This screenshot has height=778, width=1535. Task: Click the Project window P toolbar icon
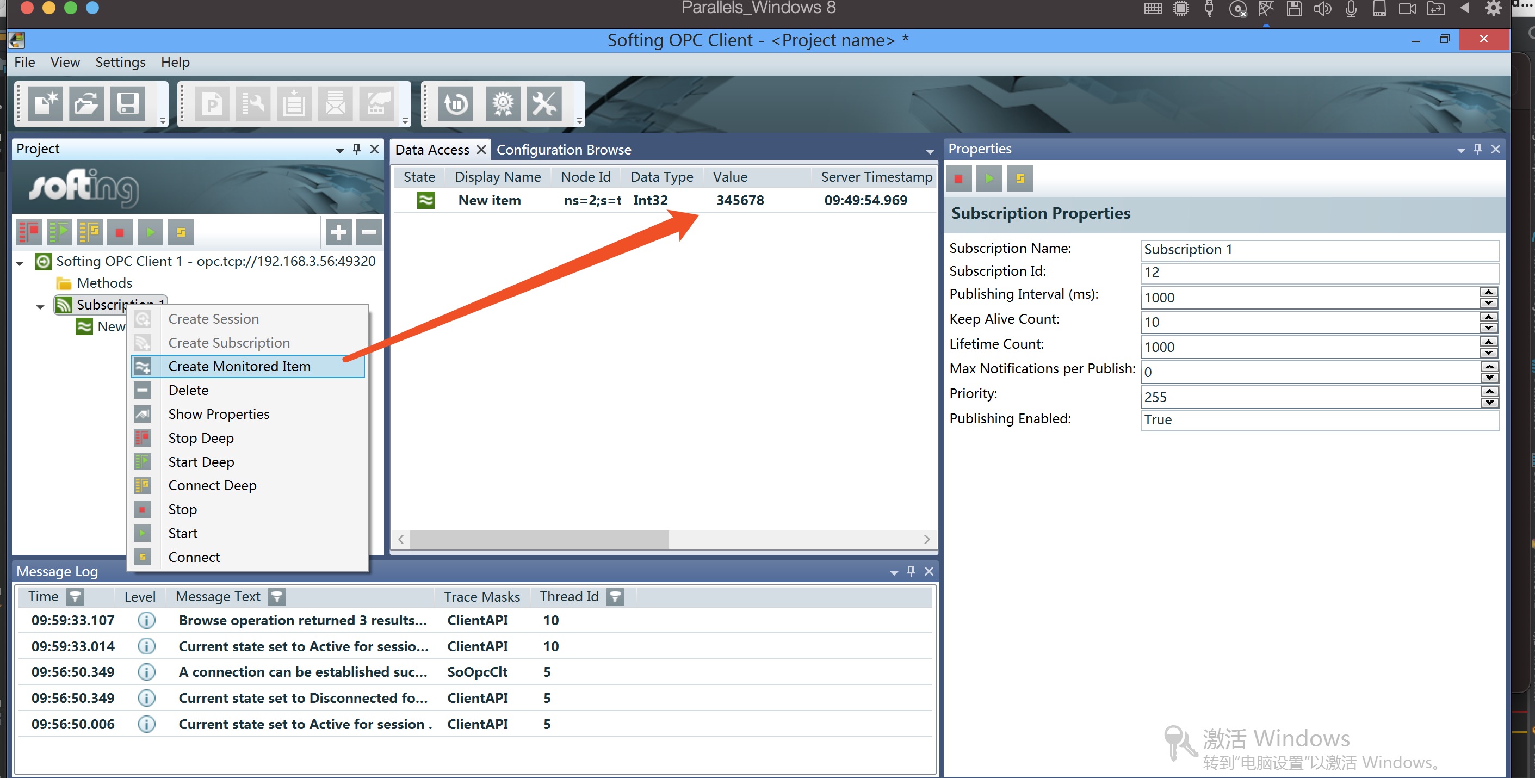point(212,104)
